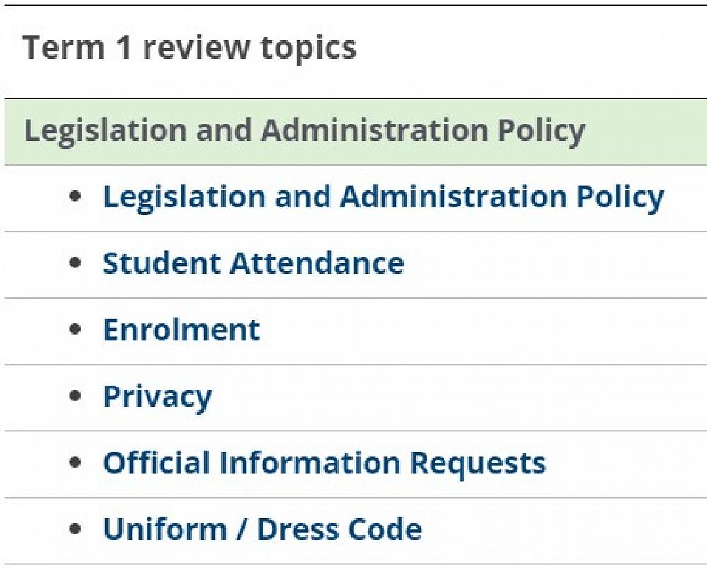The height and width of the screenshot is (568, 707).
Task: Open the Student Attendance topic link
Action: (253, 263)
